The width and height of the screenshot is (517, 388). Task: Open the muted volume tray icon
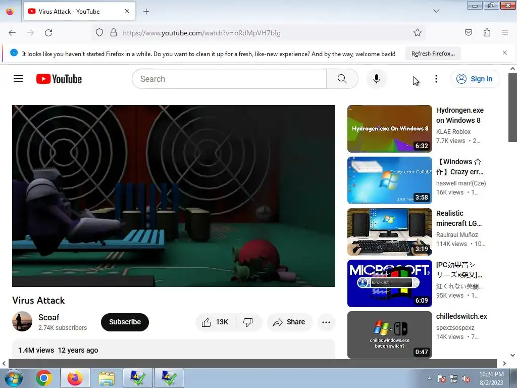coord(466,379)
